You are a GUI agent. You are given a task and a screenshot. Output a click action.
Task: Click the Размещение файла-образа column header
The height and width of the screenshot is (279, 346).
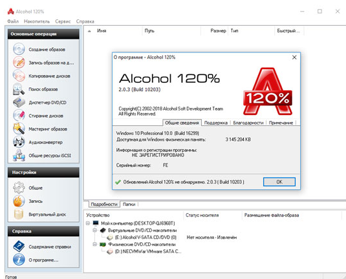coord(292,215)
